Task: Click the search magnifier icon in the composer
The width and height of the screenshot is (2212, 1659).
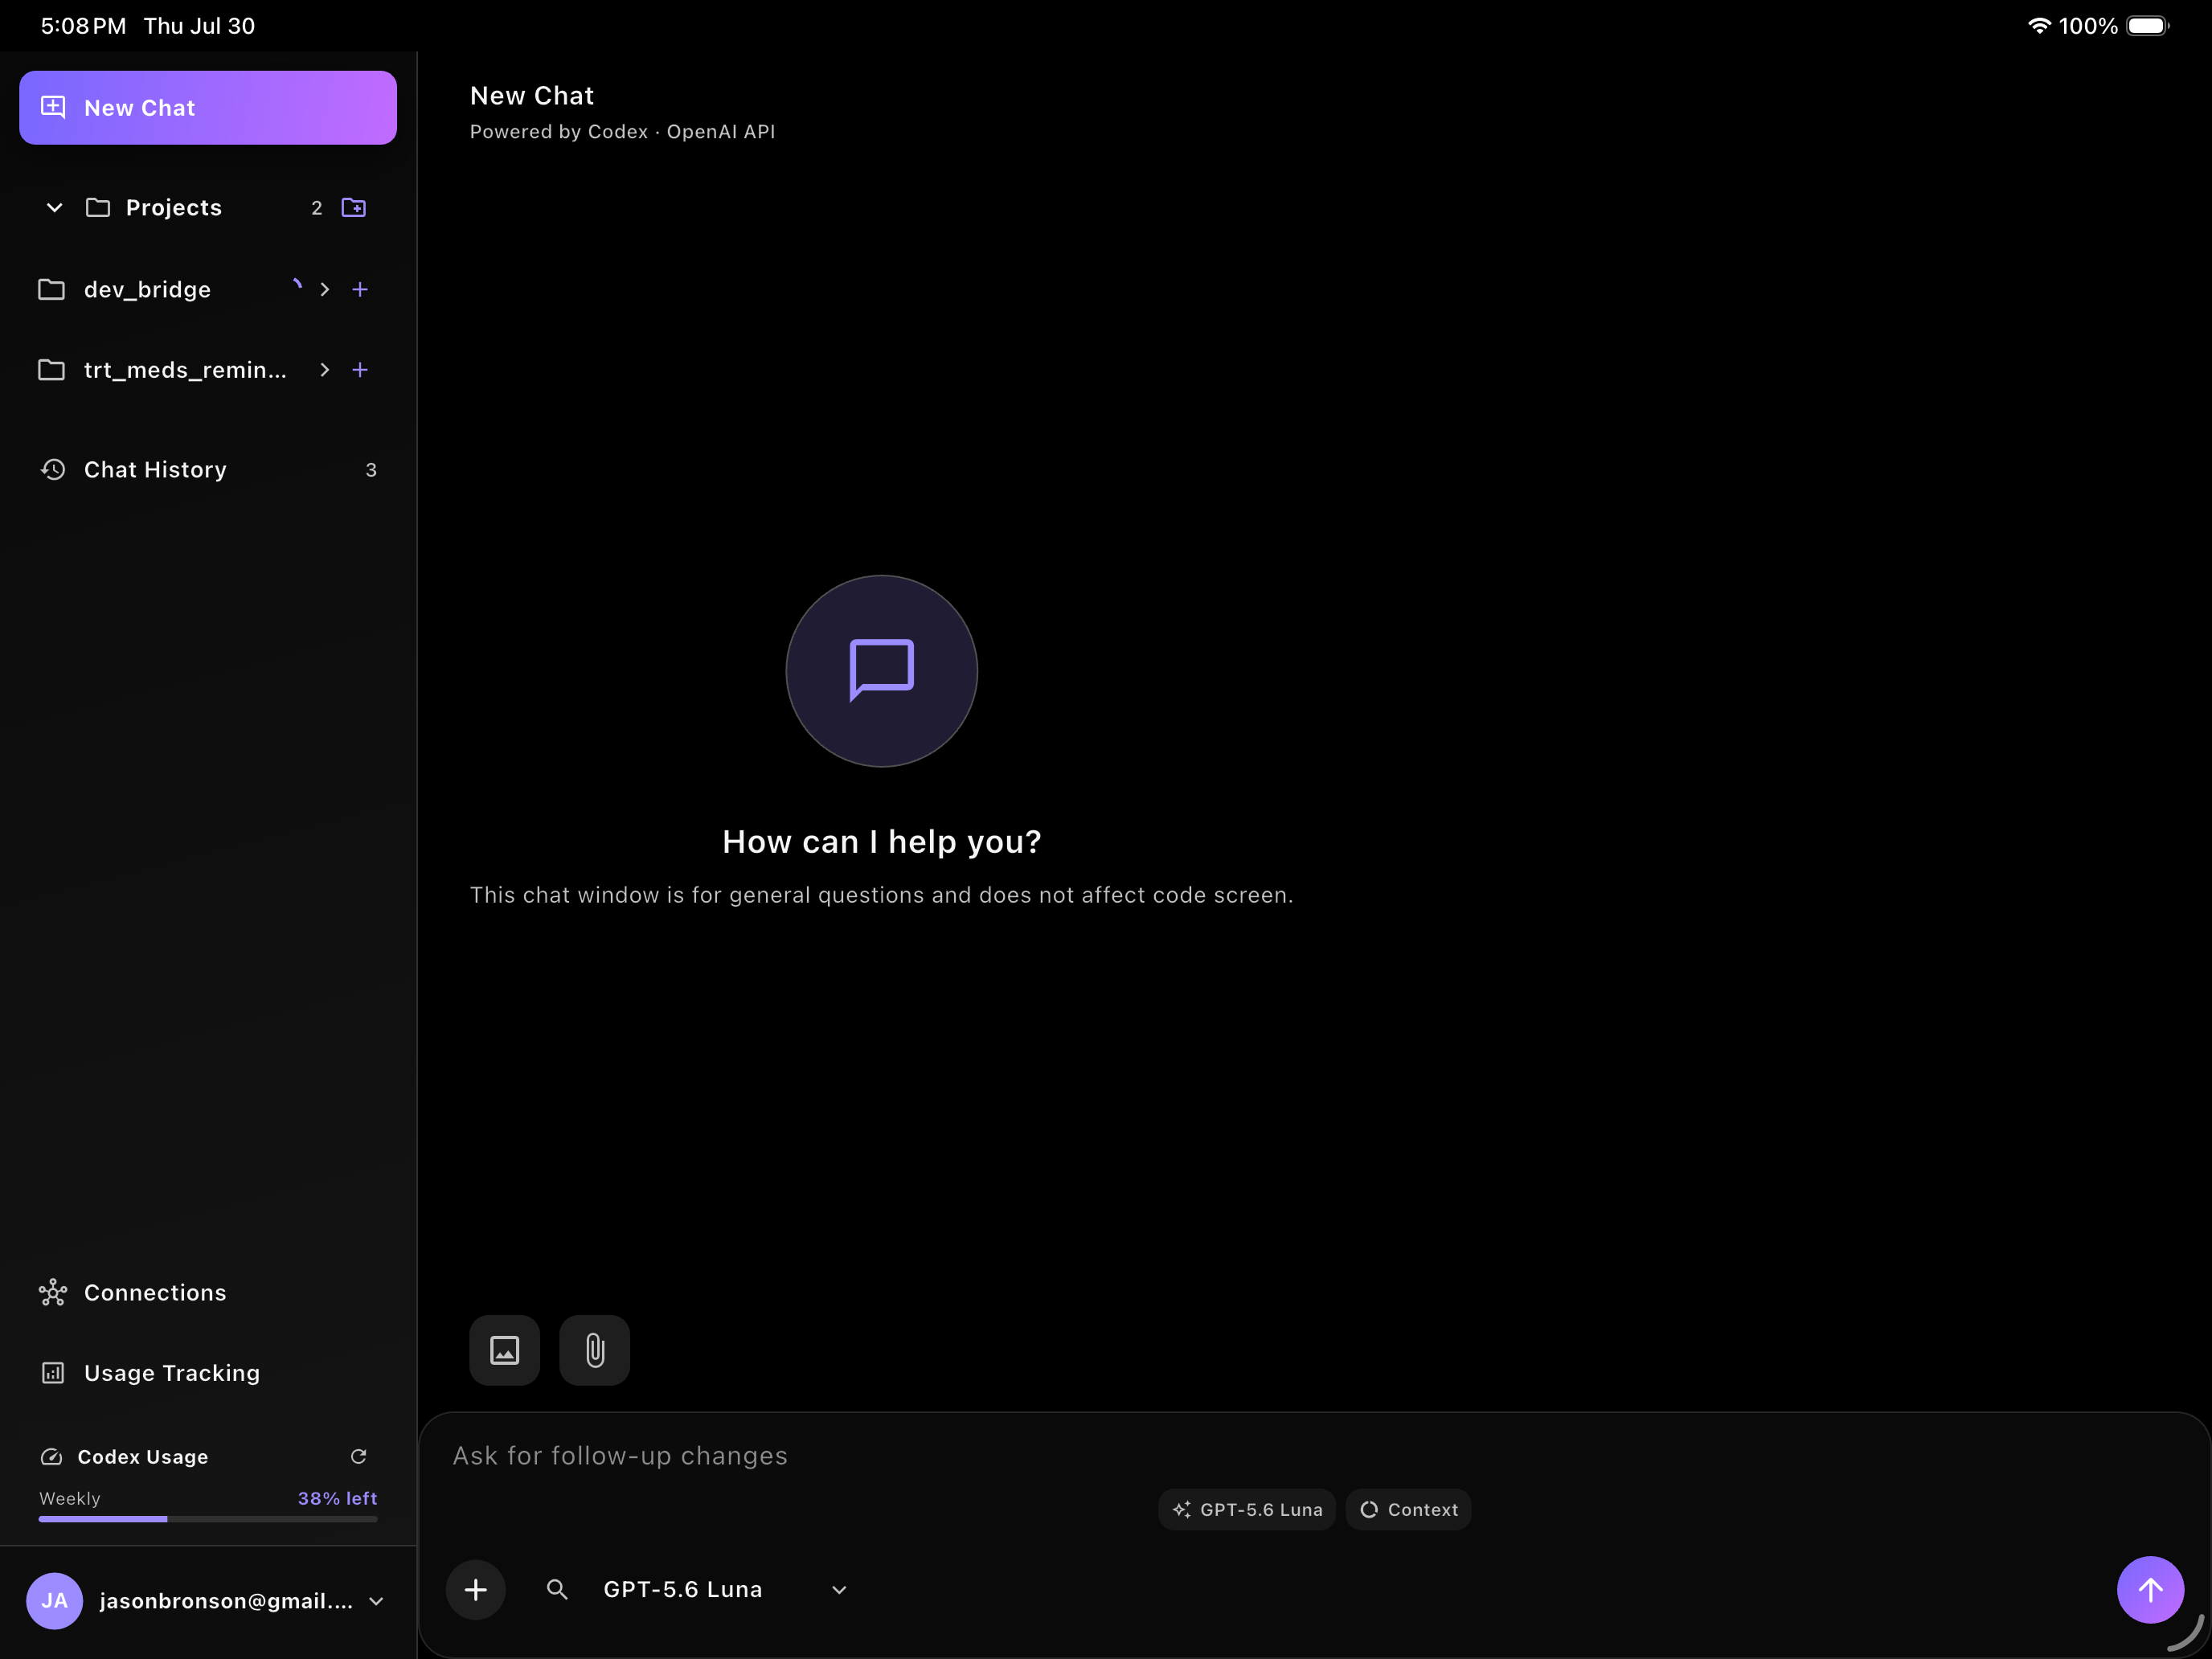Action: coord(557,1589)
